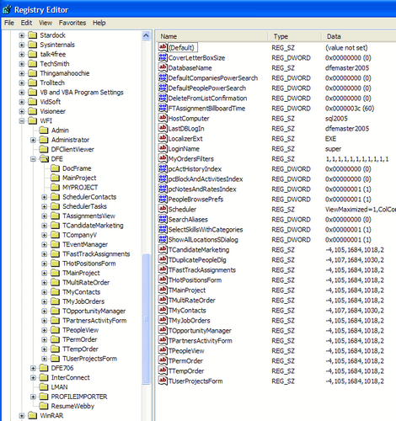Image resolution: width=396 pixels, height=421 pixels.
Task: Collapse the DFE key
Action: tap(33, 159)
